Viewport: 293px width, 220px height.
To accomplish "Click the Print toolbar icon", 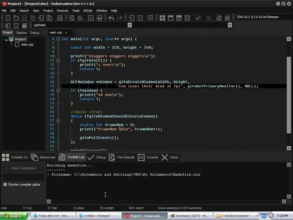I will tap(60, 18).
